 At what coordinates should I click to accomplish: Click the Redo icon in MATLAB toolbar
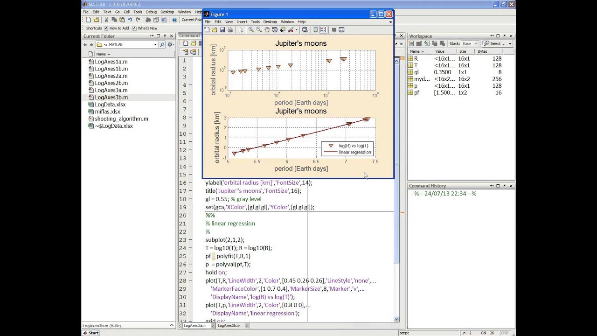tap(138, 20)
